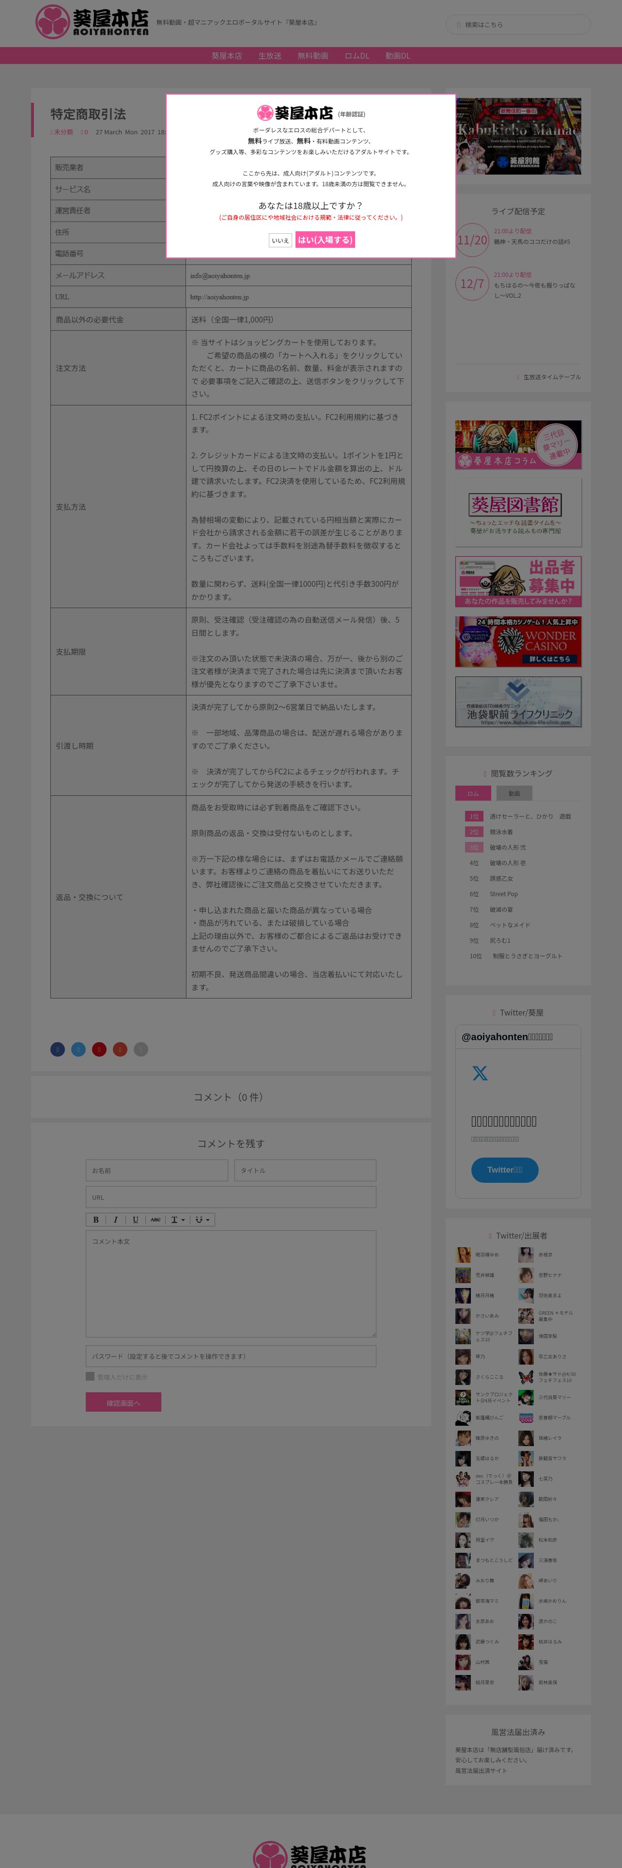Click the orange-red share circle

click(x=120, y=1048)
